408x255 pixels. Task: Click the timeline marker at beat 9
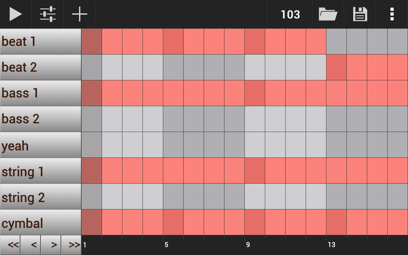[x=248, y=245]
